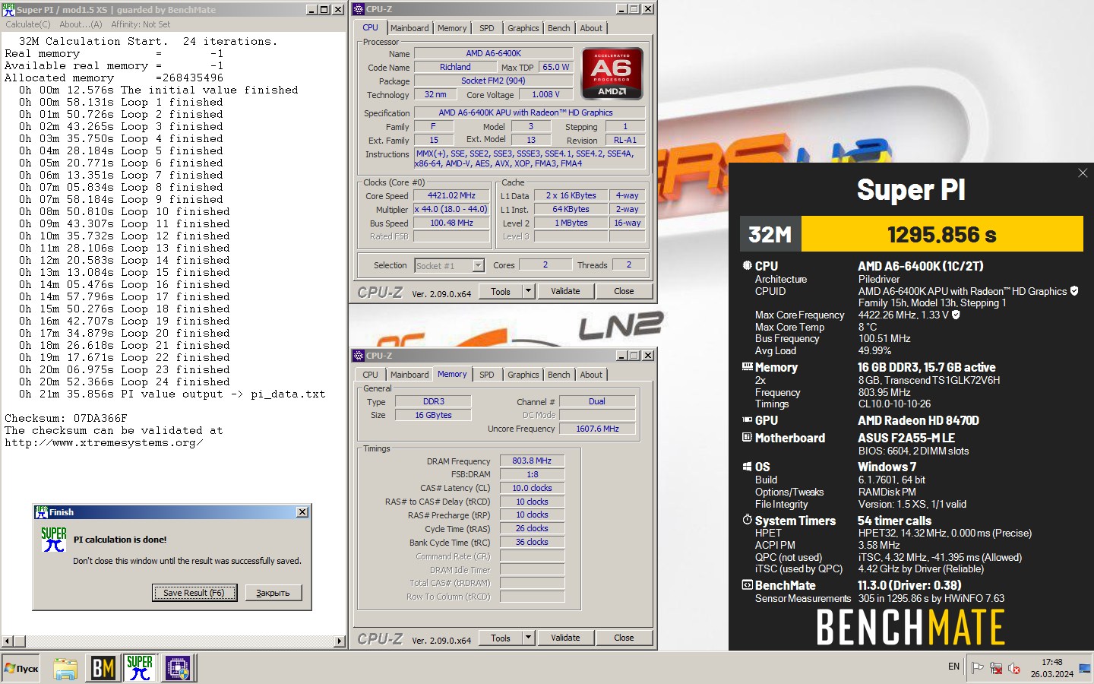The width and height of the screenshot is (1094, 684).
Task: Click the OS Windows icon in BenchMate
Action: coord(748,467)
